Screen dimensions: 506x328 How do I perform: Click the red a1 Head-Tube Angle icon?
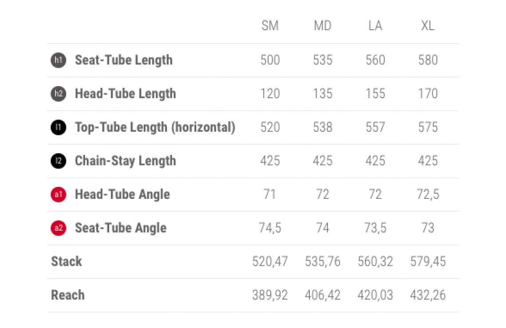[58, 195]
